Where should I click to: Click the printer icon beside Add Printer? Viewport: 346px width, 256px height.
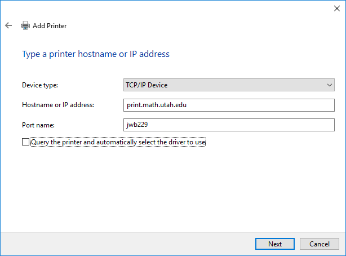point(25,25)
